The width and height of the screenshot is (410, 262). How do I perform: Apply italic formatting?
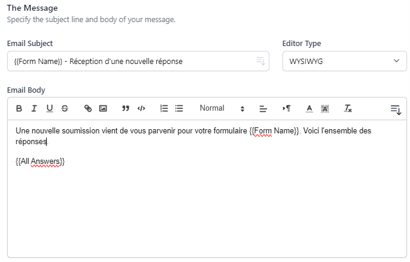pos(34,108)
